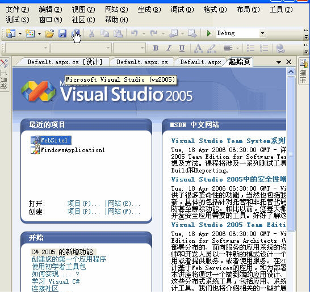
Task: Switch to Default.aspx.cs [设计] tab
Action: 65,62
